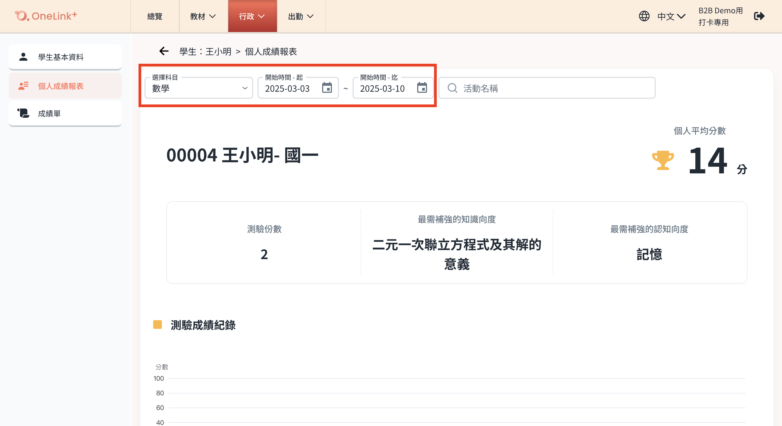Click the B2B Demo用 打卡專用 account label
Screen dimensions: 782x426
click(x=721, y=16)
